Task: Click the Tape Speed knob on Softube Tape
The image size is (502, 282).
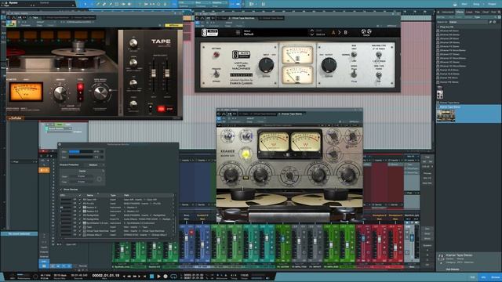Action: [101, 92]
